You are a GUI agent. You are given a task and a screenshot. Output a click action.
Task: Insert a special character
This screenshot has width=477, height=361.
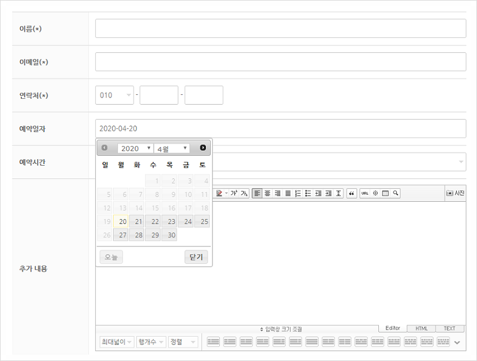tap(375, 193)
